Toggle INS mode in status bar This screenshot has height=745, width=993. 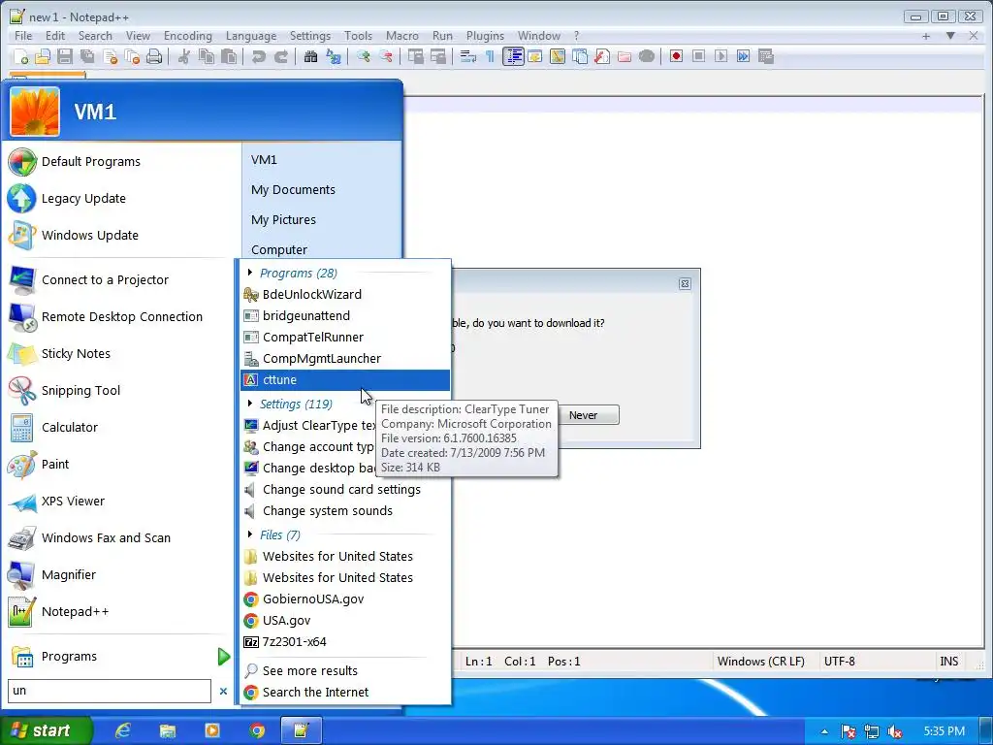coord(948,662)
